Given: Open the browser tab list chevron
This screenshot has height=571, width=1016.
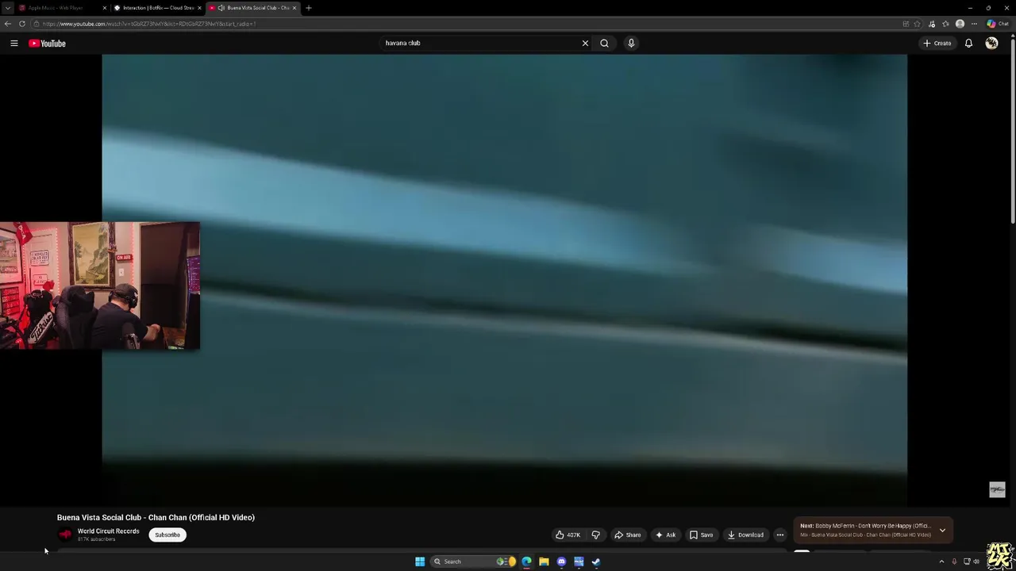Looking at the screenshot, I should [8, 8].
